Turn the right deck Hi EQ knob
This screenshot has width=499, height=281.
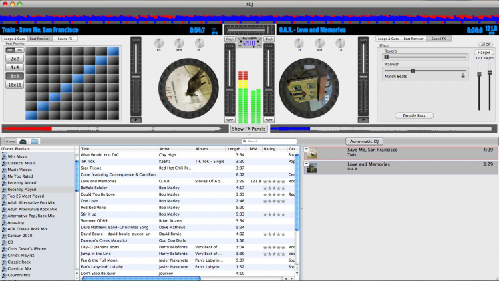click(x=299, y=43)
